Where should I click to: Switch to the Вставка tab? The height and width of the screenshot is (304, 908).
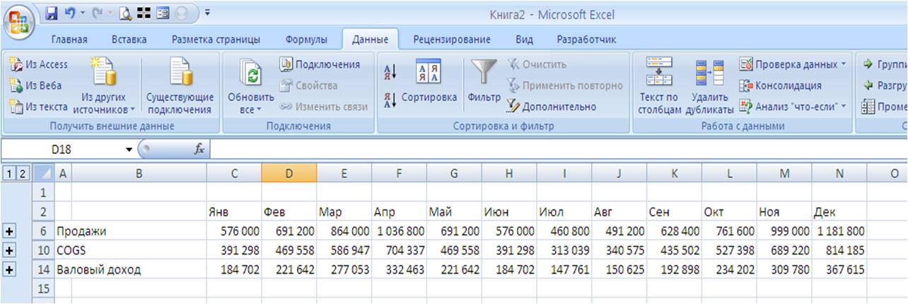(x=129, y=39)
